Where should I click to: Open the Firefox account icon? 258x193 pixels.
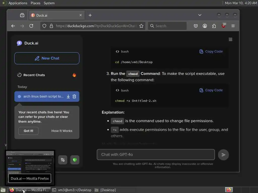[205, 26]
